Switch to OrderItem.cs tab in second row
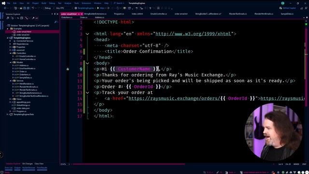The width and height of the screenshot is (309, 174). tap(67, 17)
